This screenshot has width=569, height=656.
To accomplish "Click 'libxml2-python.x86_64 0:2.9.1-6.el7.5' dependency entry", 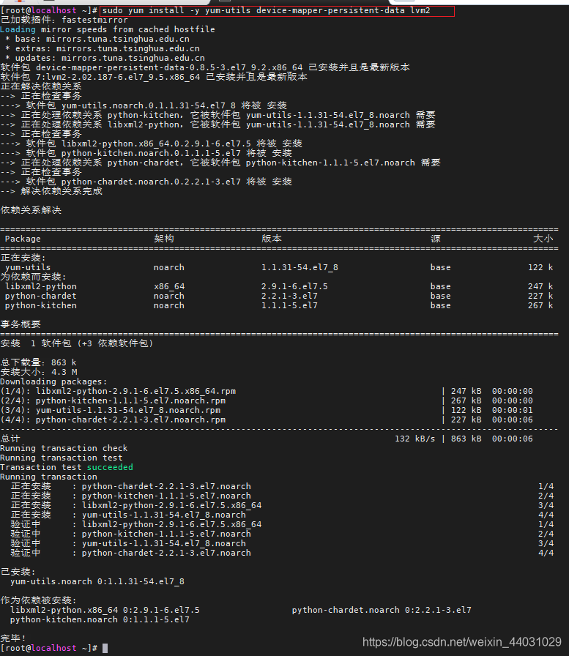I will [x=105, y=611].
